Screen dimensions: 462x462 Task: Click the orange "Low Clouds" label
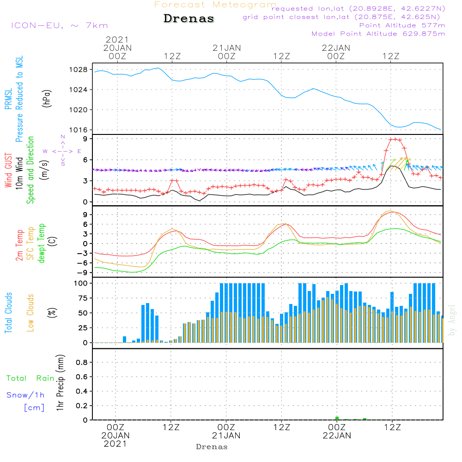[30, 313]
